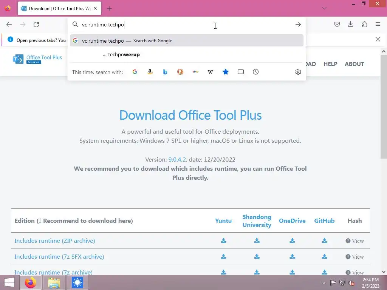Viewport: 387px width, 290px height.
Task: Download ZIP archive from Yuntu
Action: coord(223,241)
